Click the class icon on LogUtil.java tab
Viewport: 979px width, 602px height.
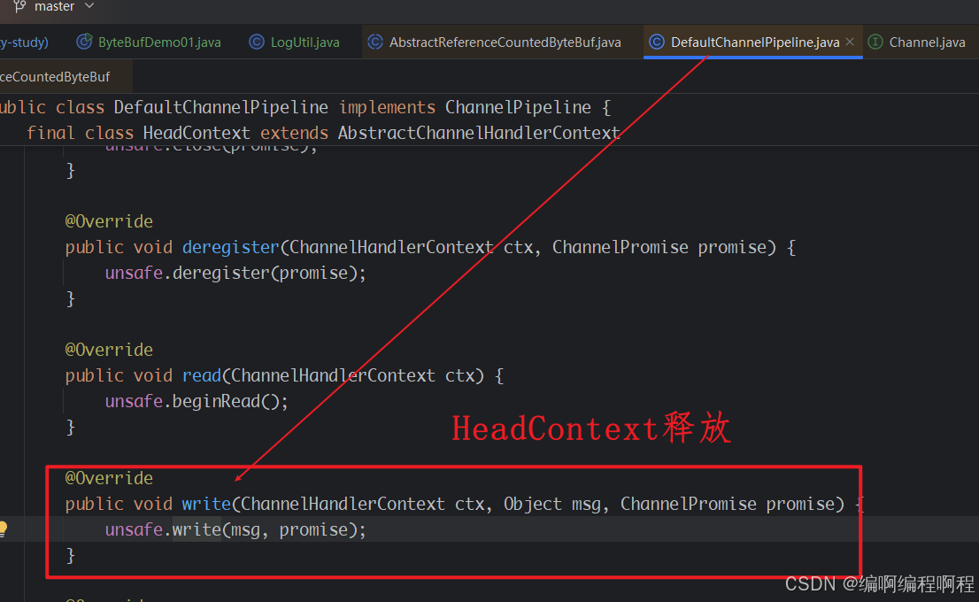(x=256, y=42)
